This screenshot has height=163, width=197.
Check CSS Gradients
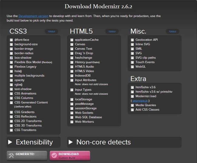(11, 112)
